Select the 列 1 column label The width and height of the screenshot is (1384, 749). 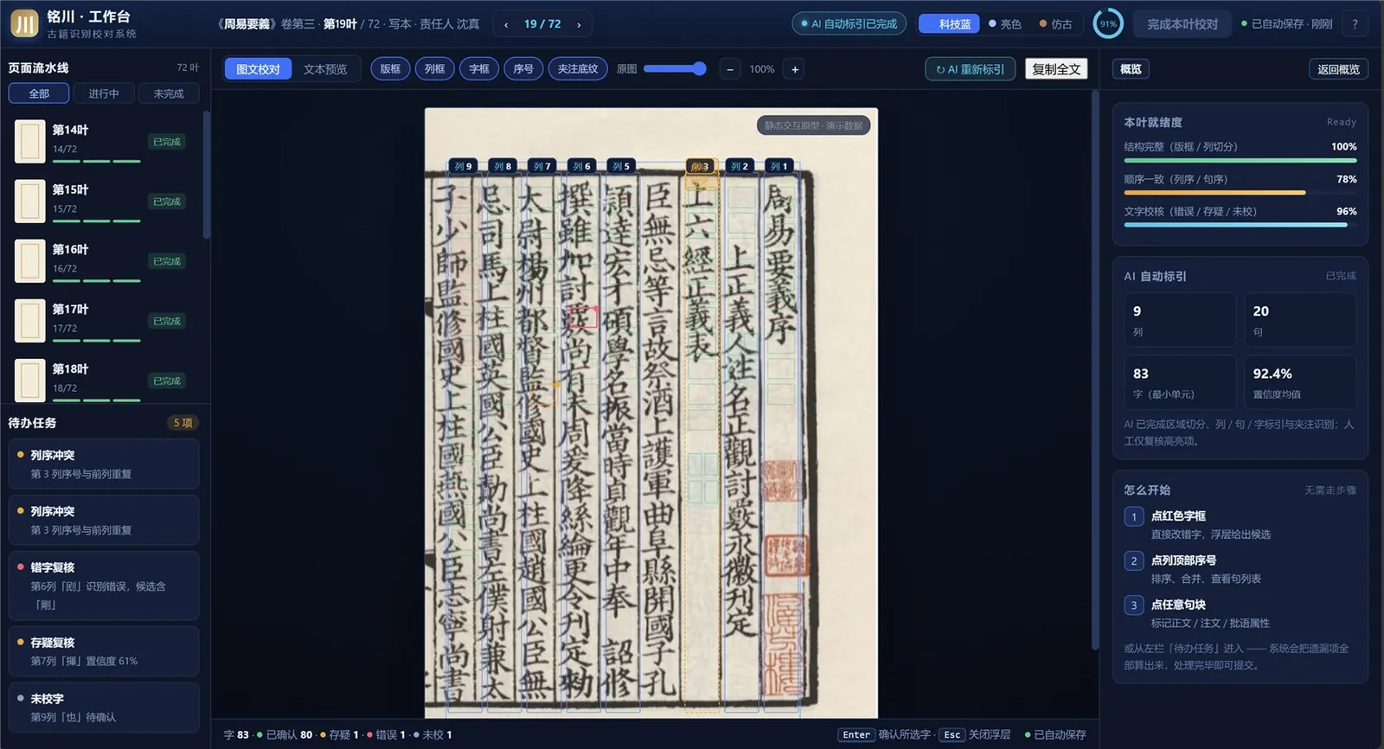pyautogui.click(x=778, y=166)
